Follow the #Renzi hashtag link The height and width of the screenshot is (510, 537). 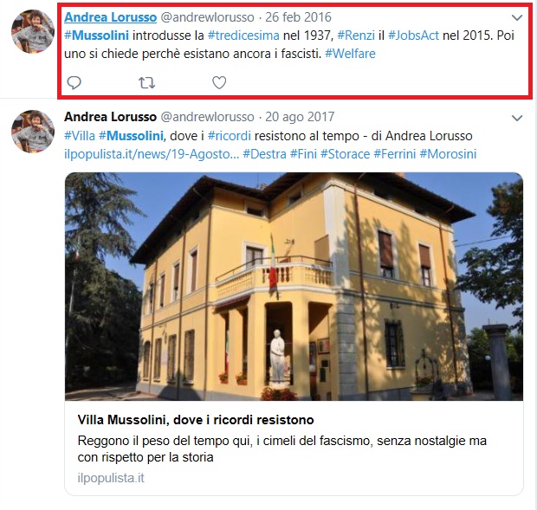(x=356, y=36)
